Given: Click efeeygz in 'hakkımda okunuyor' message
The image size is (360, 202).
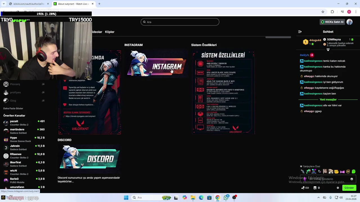Looking at the screenshot, I should pyautogui.click(x=309, y=76).
